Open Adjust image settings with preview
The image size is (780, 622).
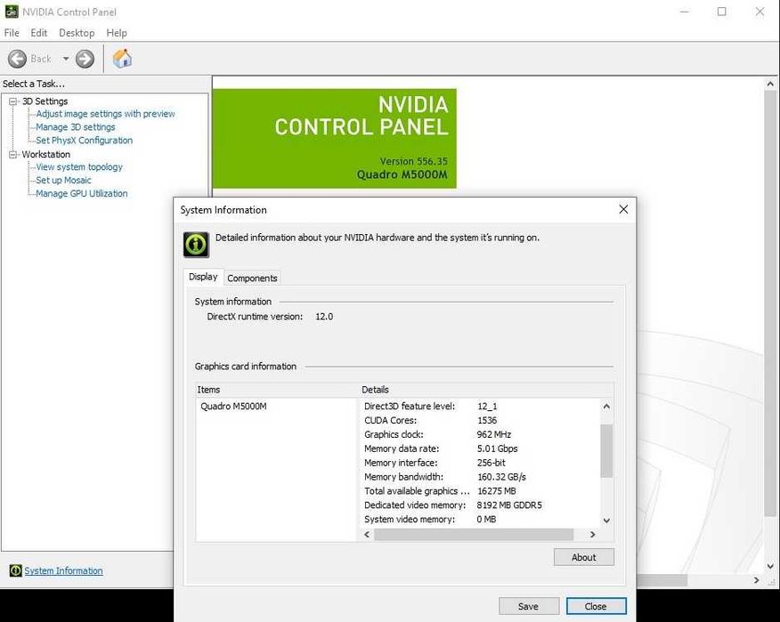(105, 114)
